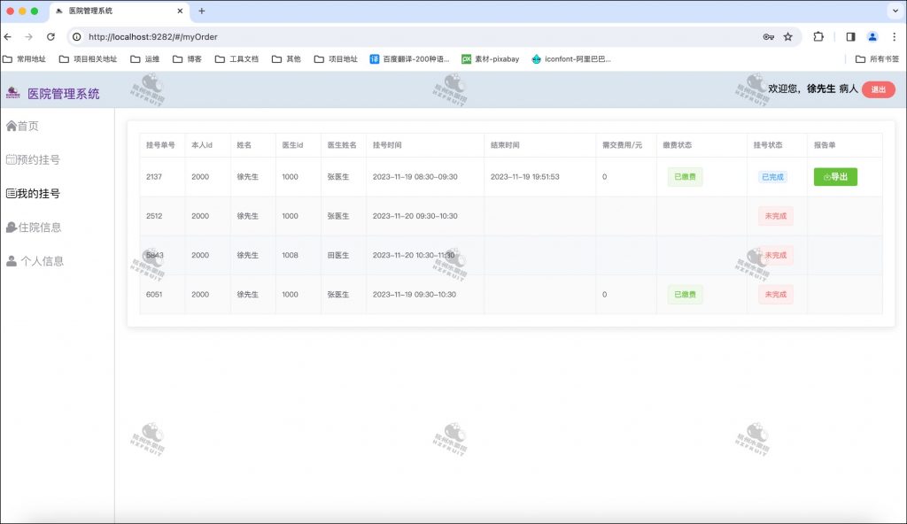Click the hospital logo in the header
Viewport: 907px width, 524px height.
coord(13,92)
